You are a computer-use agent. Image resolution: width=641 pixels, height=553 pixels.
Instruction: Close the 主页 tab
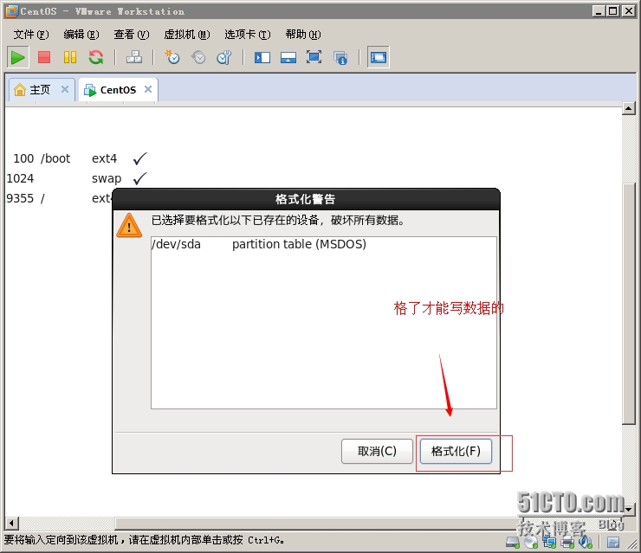click(65, 89)
